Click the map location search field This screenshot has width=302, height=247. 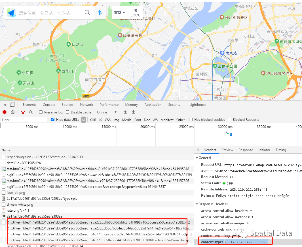[49, 13]
